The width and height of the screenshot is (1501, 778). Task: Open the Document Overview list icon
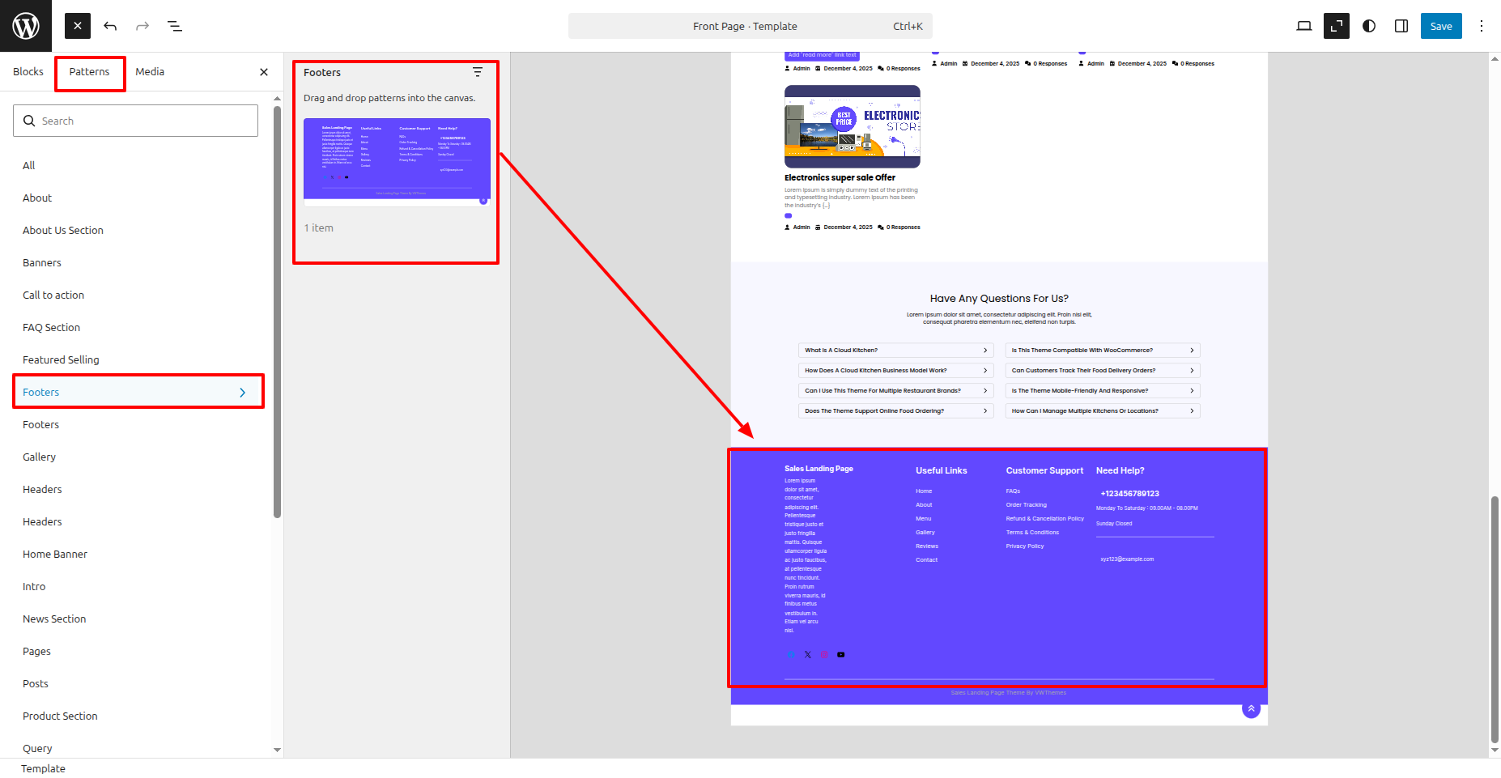[175, 26]
